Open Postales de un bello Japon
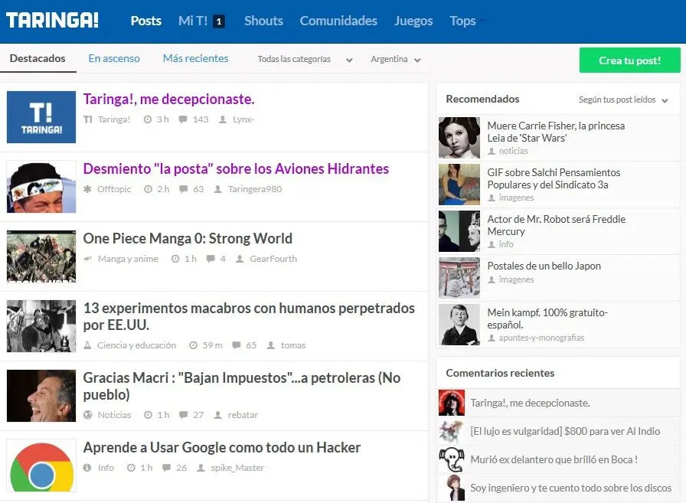The width and height of the screenshot is (686, 503). tap(544, 266)
